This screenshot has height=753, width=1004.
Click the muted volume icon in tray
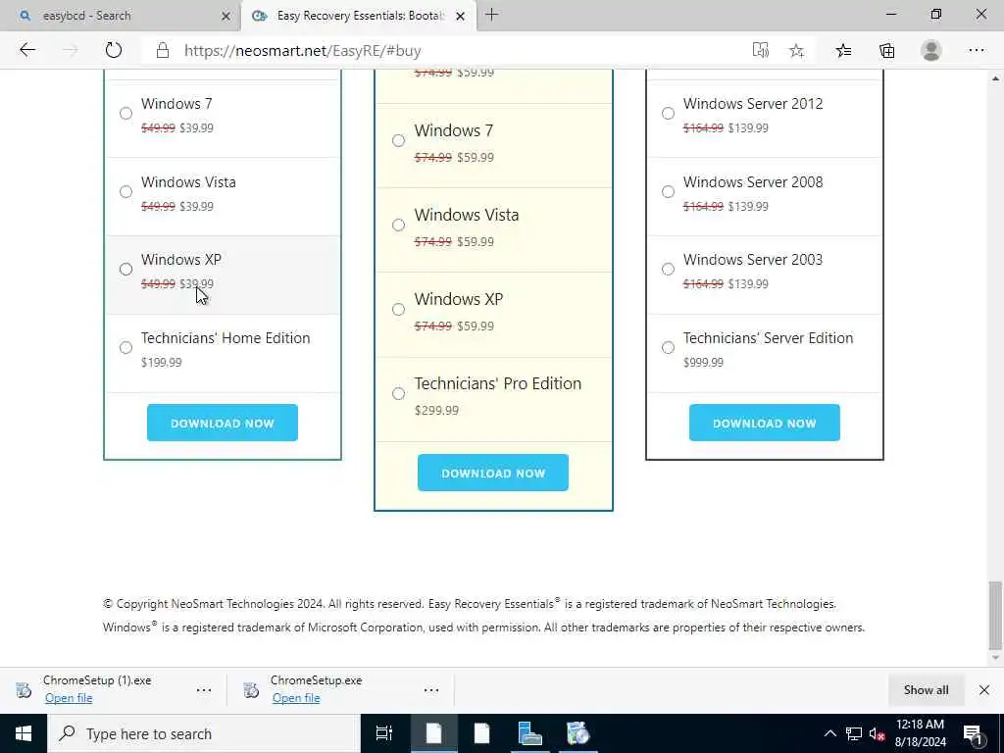[x=877, y=733]
